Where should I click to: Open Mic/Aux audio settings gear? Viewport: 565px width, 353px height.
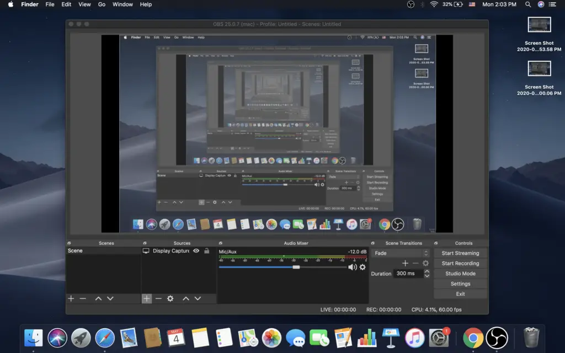click(363, 267)
